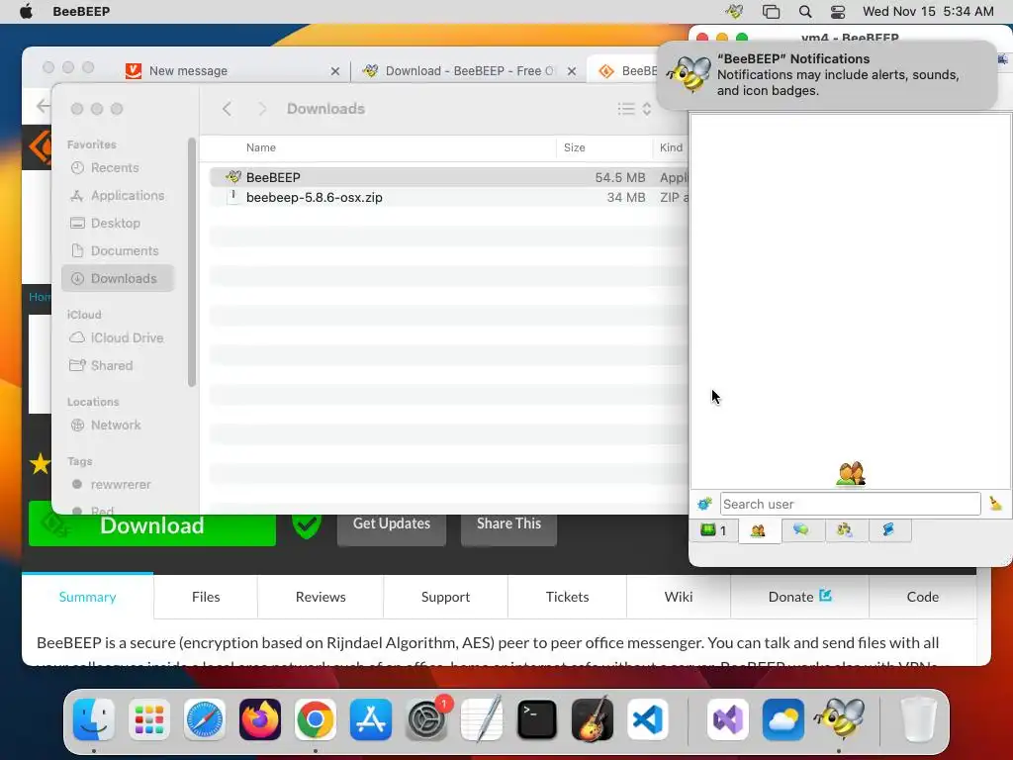Open the groups tab in BeeBEEP
Image resolution: width=1013 pixels, height=760 pixels.
[x=845, y=530]
